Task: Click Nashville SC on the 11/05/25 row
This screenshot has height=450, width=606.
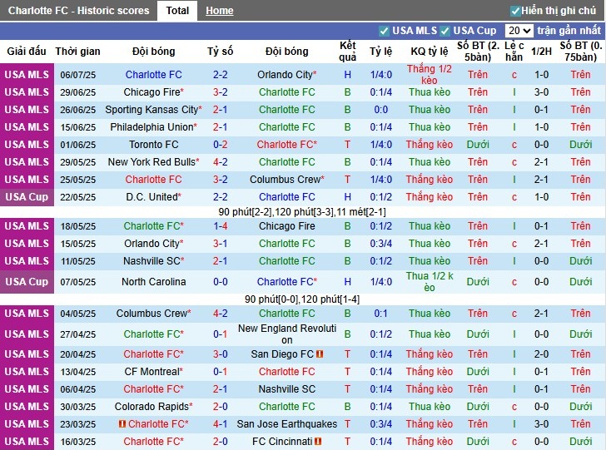Action: click(x=151, y=260)
